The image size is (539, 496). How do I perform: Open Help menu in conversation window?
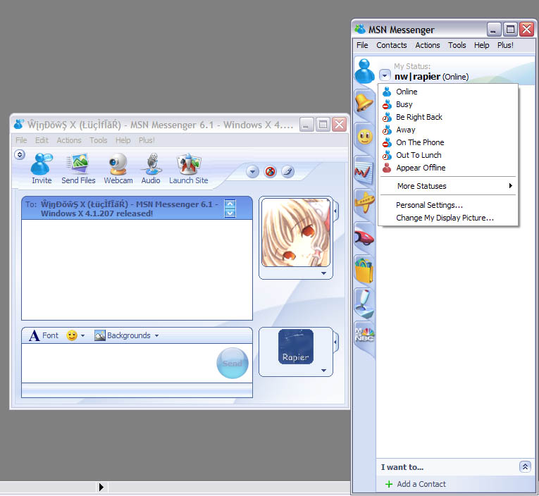coord(123,140)
